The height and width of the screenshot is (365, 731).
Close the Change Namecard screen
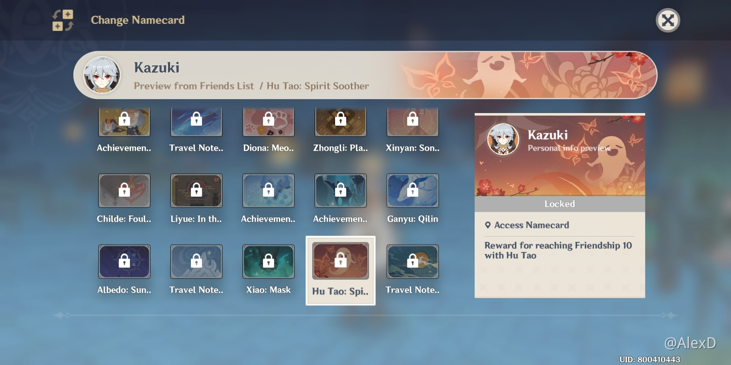[x=668, y=21]
